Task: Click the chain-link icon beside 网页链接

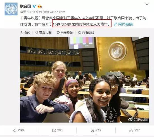Action: (x=115, y=24)
